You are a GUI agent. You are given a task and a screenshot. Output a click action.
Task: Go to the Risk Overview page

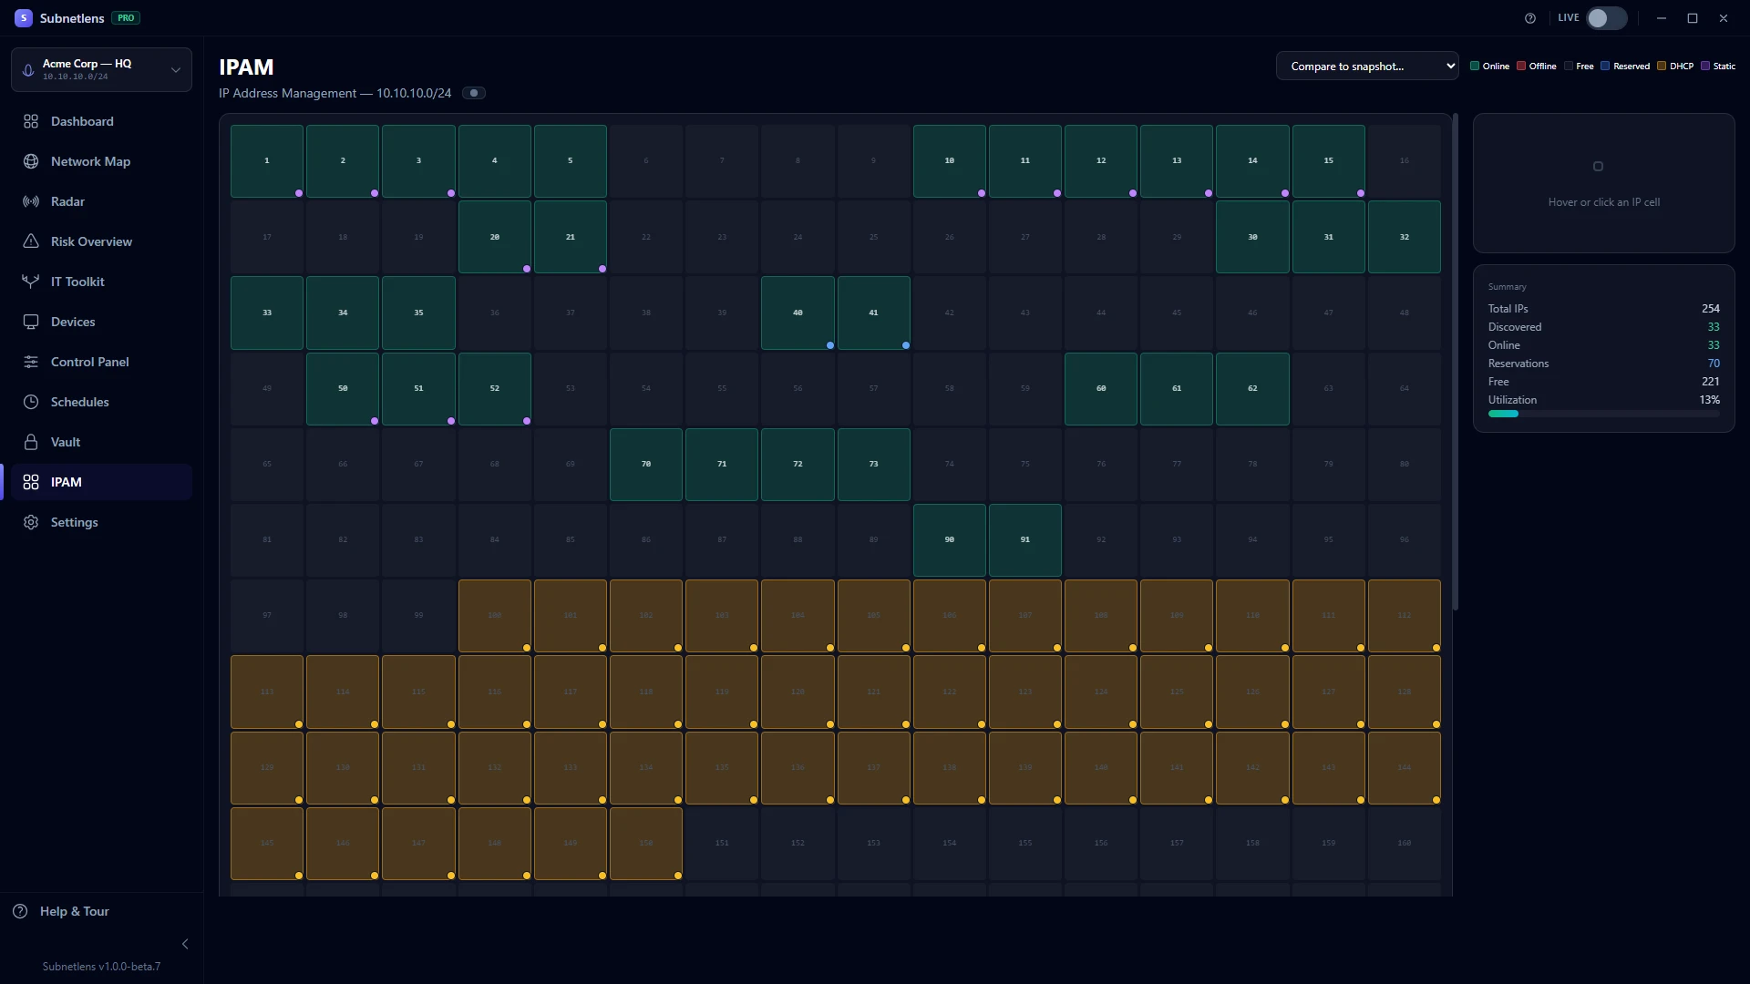click(101, 241)
